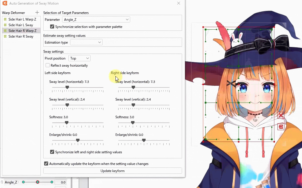Image resolution: width=302 pixels, height=188 pixels.
Task: Click the red X icon on canvas
Action: click(x=281, y=115)
